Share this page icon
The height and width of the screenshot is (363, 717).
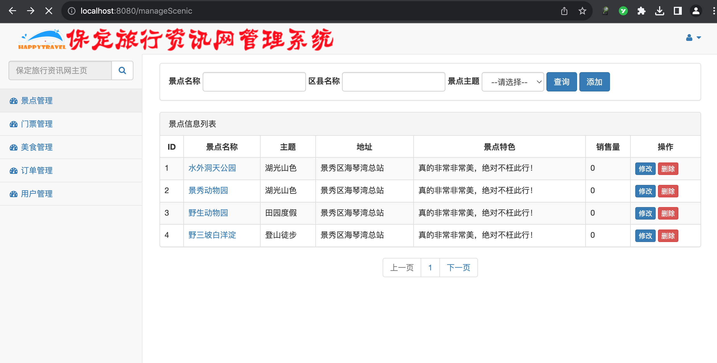(564, 11)
